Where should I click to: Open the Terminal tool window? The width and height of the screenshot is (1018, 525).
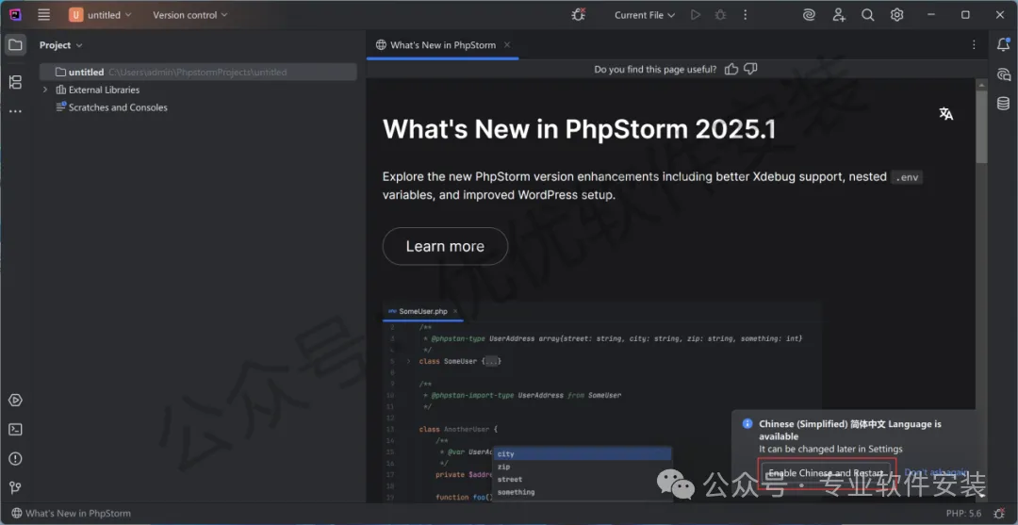[16, 430]
